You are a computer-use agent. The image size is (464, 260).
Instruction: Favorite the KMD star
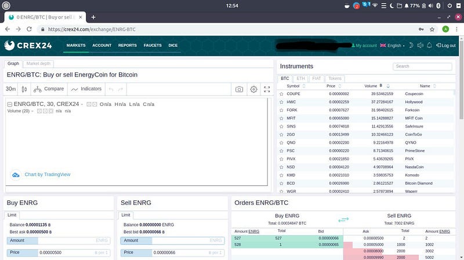(x=281, y=175)
